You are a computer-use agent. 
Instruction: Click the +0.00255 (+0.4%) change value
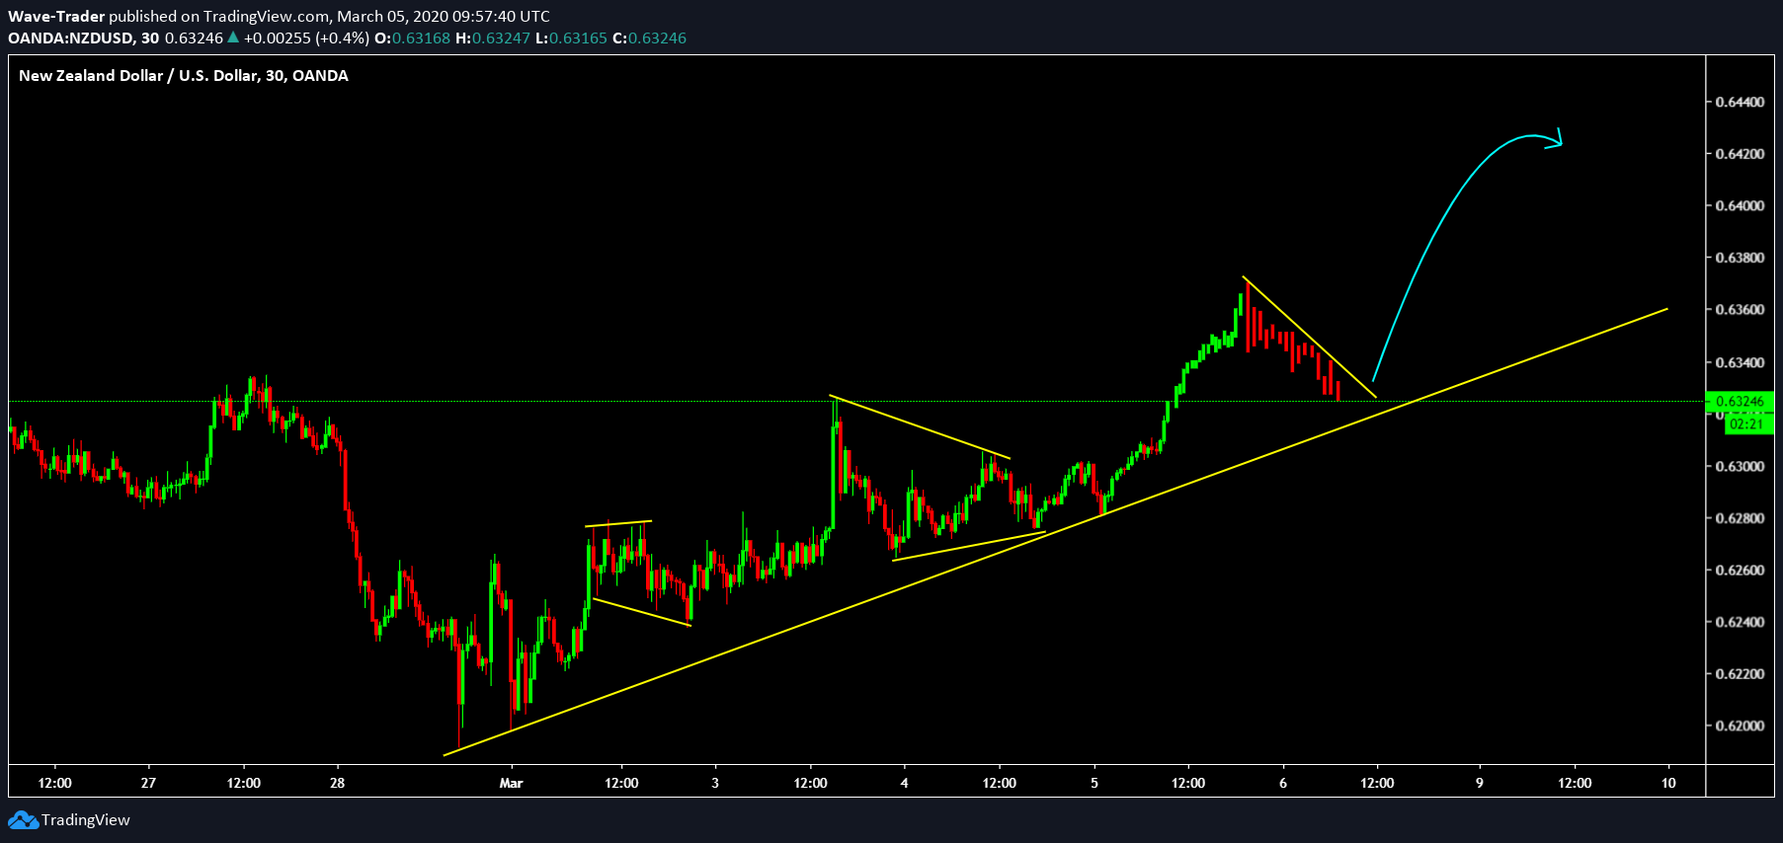306,38
